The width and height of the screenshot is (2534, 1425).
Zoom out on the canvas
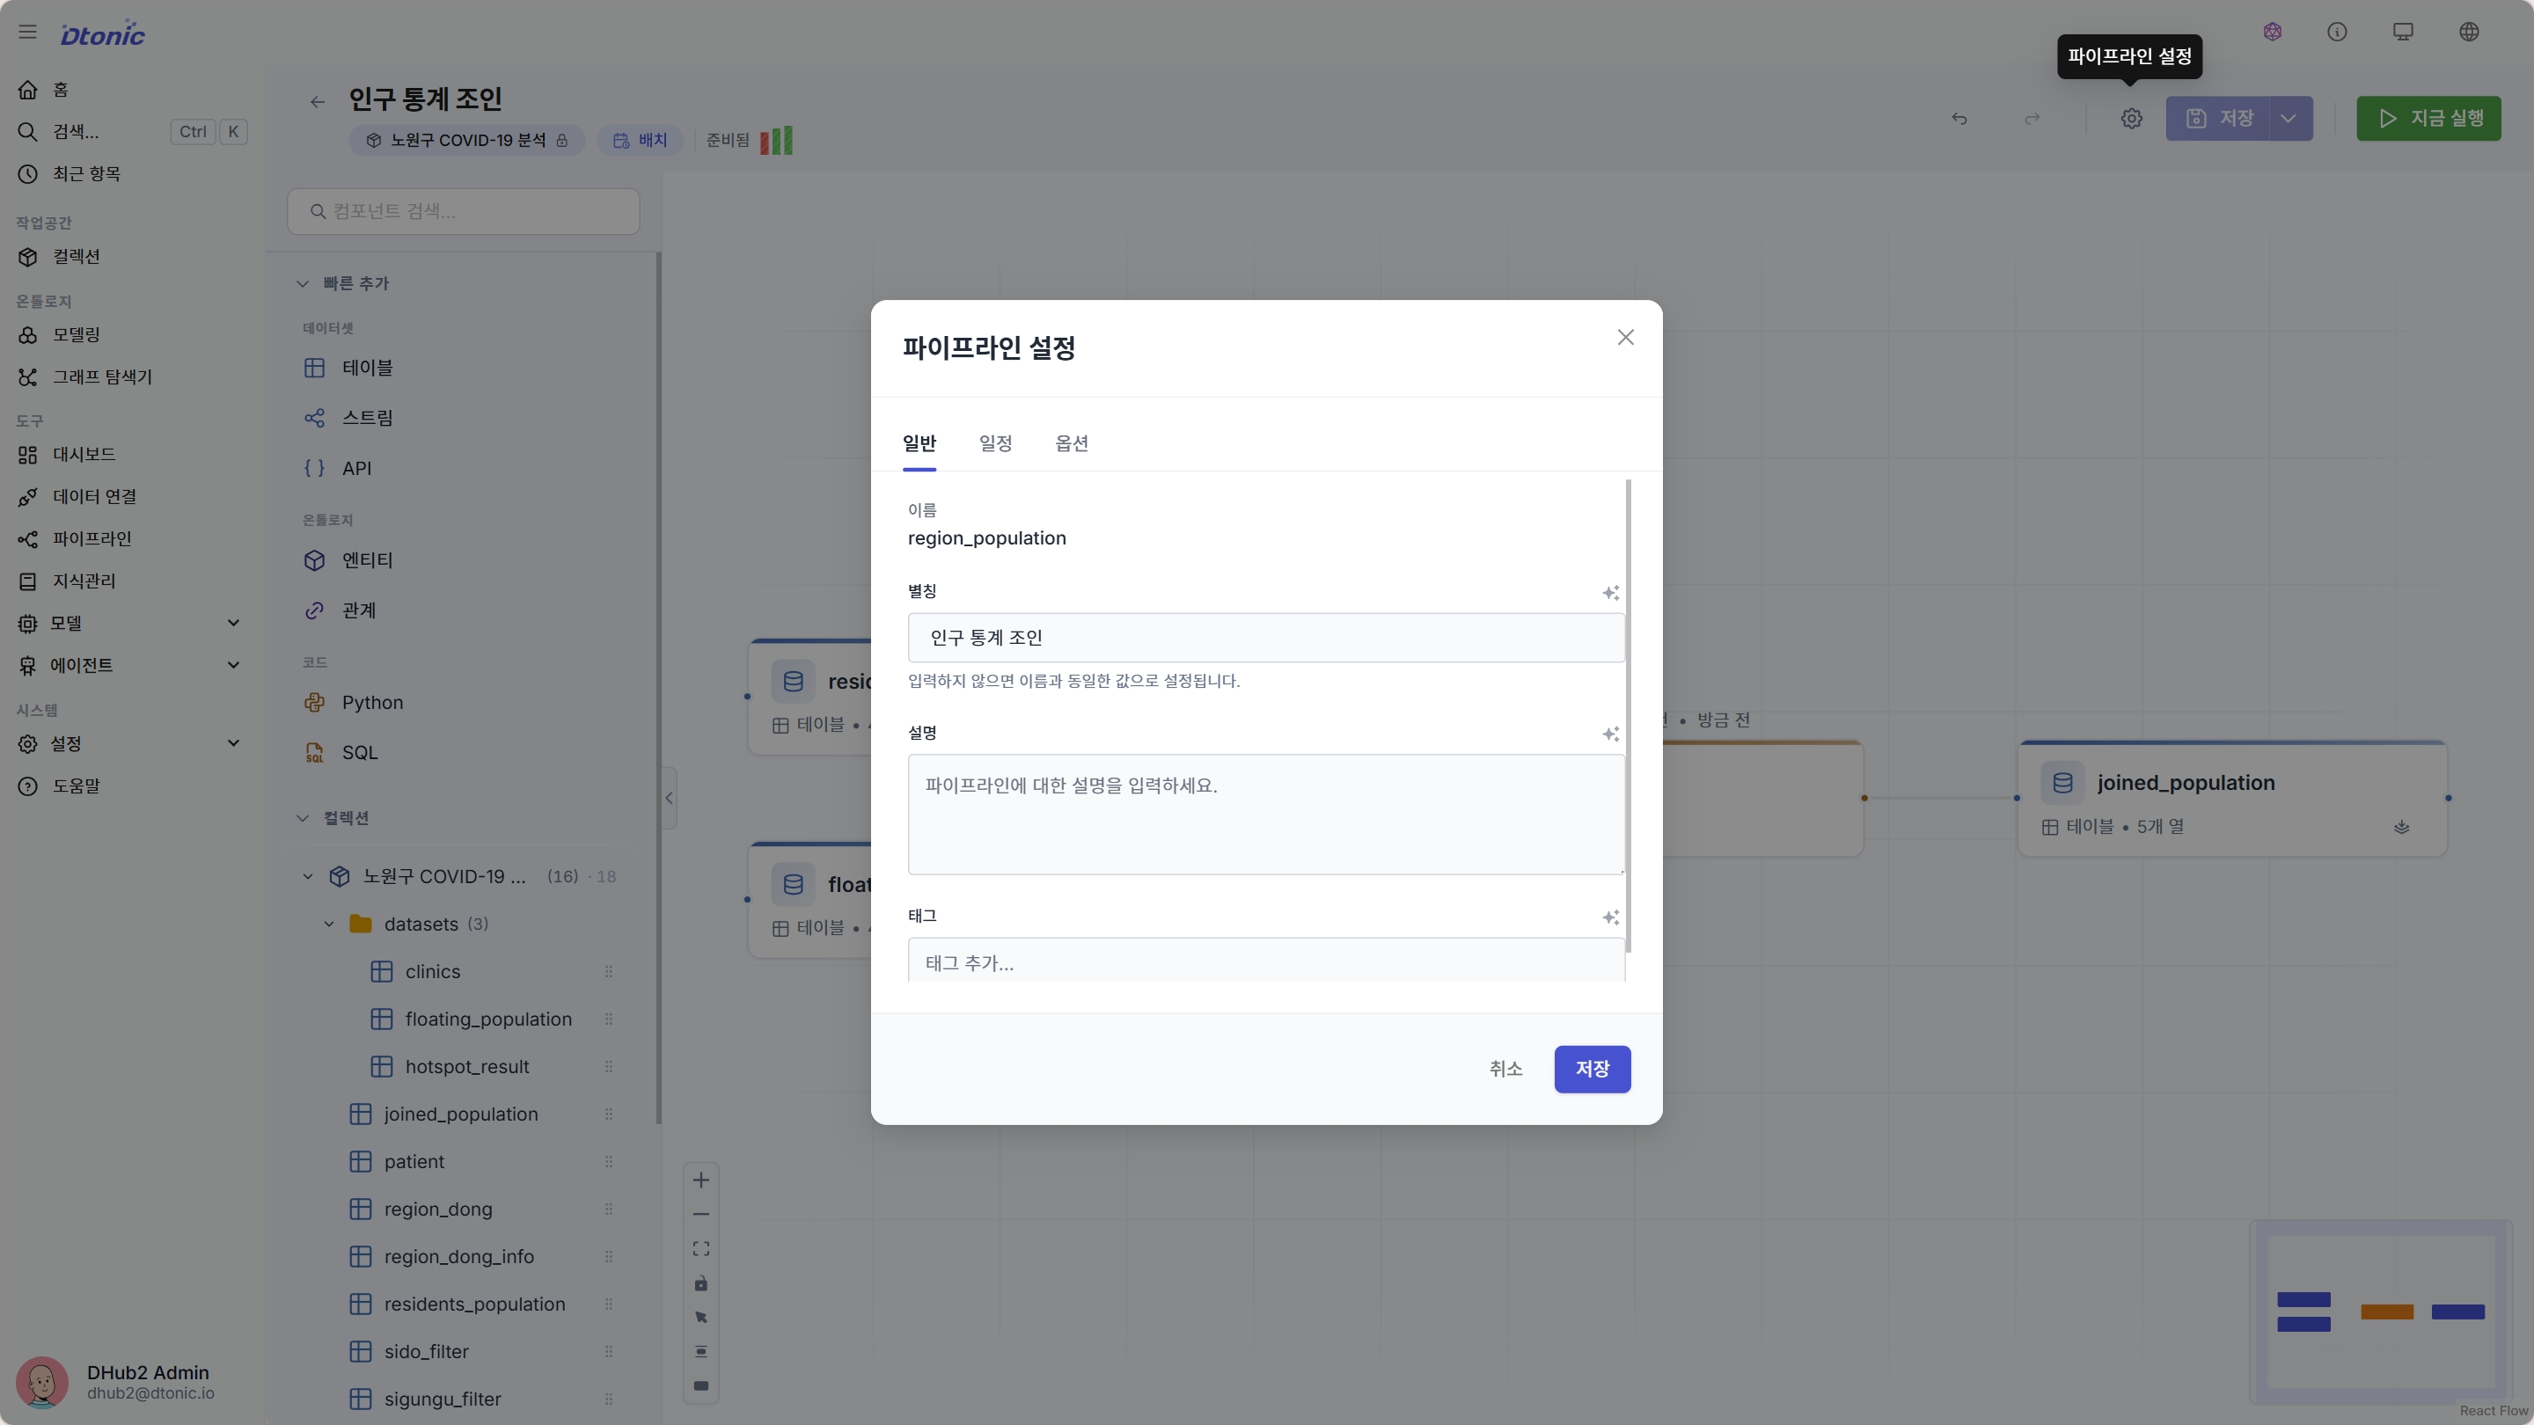701,1215
